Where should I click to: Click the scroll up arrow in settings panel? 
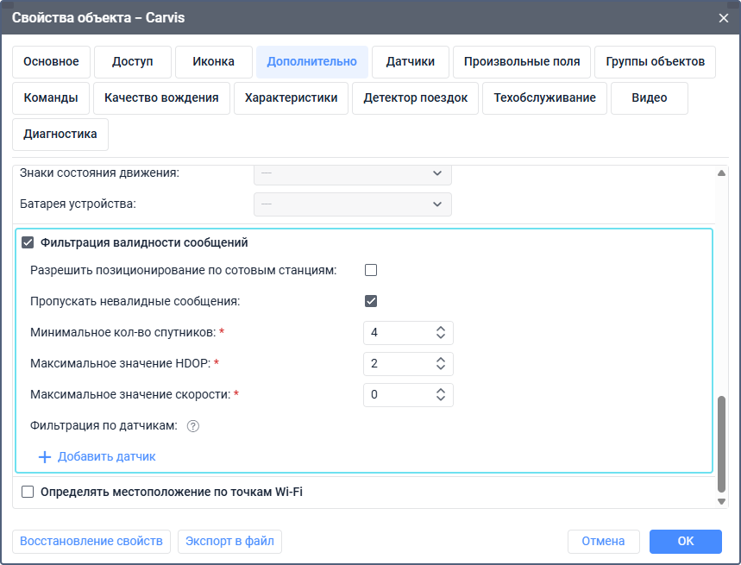pos(721,173)
